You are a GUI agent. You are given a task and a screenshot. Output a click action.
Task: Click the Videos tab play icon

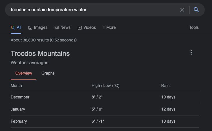tap(80, 28)
